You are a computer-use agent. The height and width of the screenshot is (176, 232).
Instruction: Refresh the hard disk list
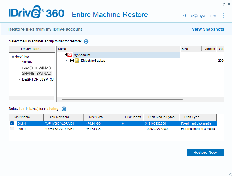[64, 109]
